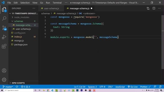This screenshot has width=164, height=92.
Task: Open the Accounts menu icon
Action: point(4,71)
